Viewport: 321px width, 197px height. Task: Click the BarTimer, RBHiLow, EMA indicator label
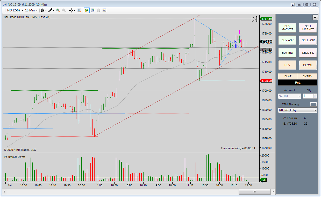(27, 17)
